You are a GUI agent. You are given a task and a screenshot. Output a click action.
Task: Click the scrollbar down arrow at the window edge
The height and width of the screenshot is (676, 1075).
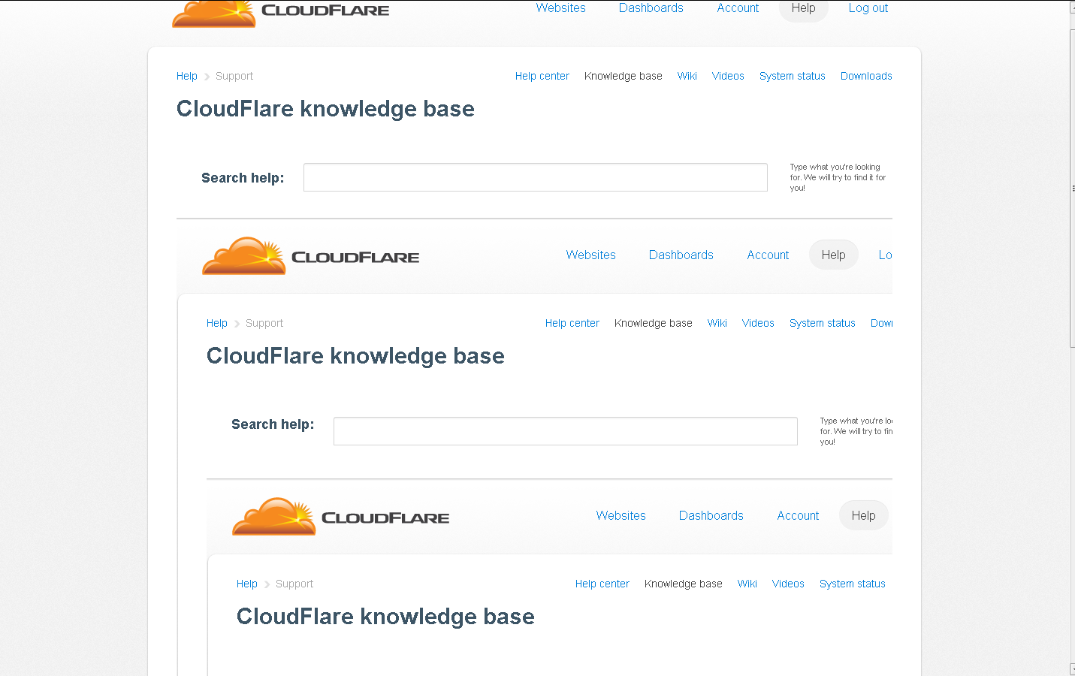tap(1072, 669)
